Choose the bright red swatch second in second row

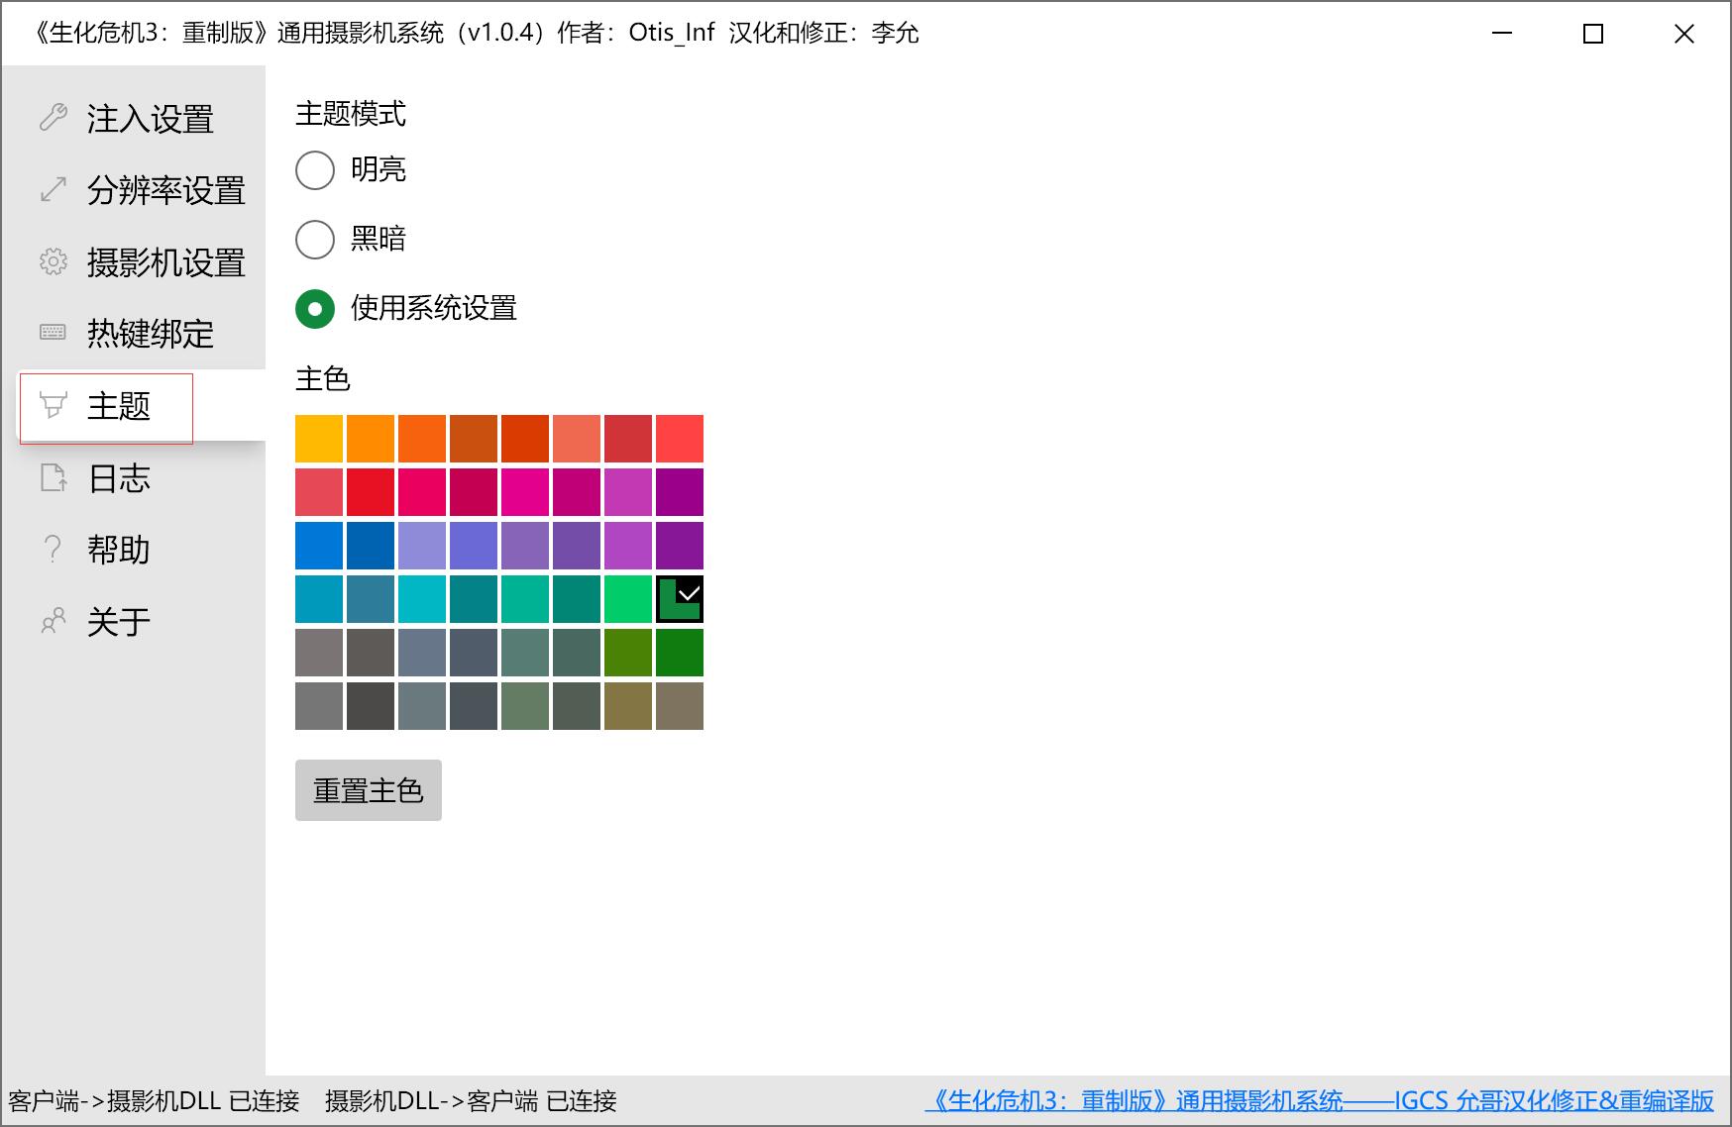tap(371, 492)
